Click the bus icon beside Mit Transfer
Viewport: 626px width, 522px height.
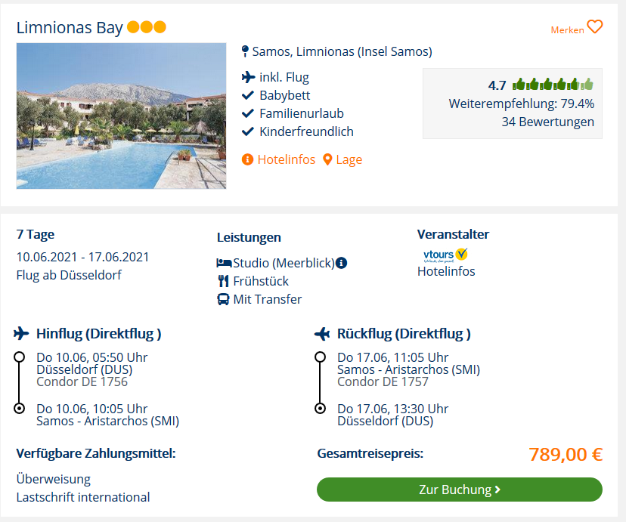pyautogui.click(x=223, y=299)
